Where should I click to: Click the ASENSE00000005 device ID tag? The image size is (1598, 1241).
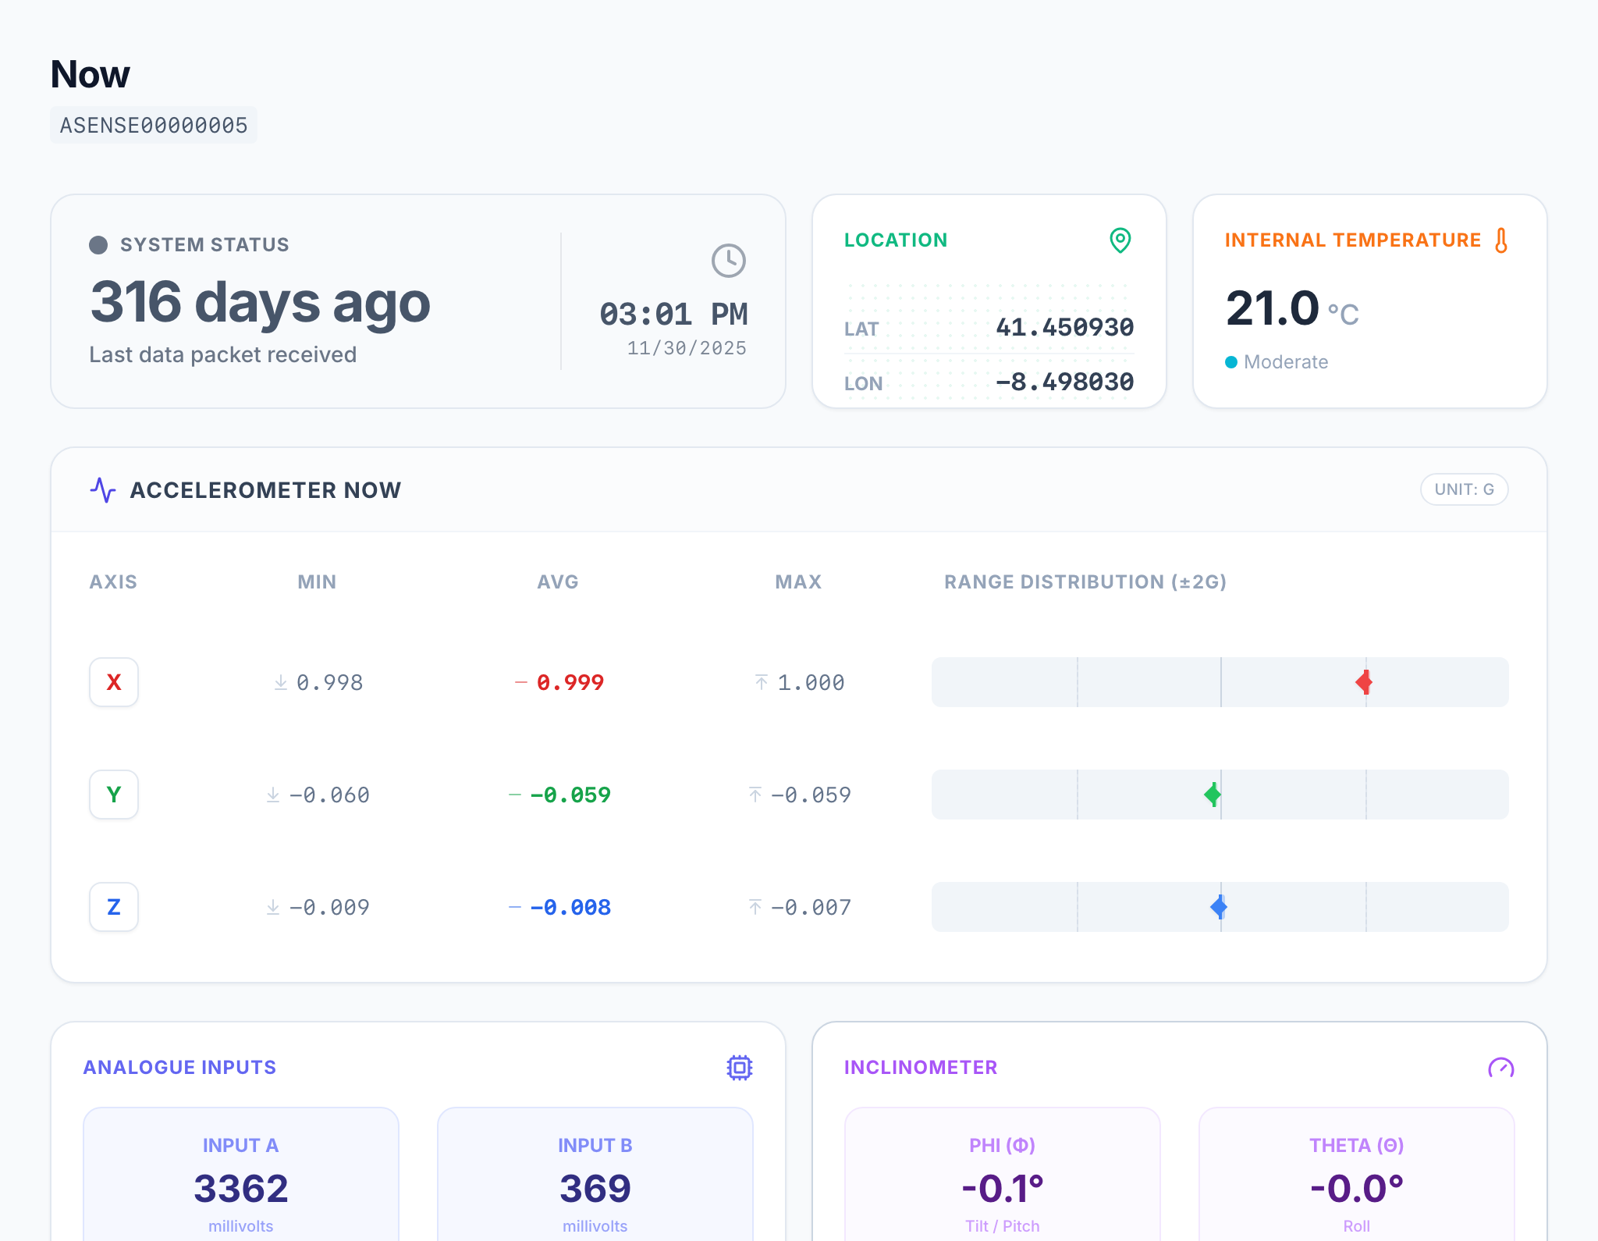[x=154, y=125]
